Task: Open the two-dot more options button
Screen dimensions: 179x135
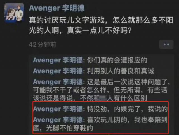Action: [166, 44]
